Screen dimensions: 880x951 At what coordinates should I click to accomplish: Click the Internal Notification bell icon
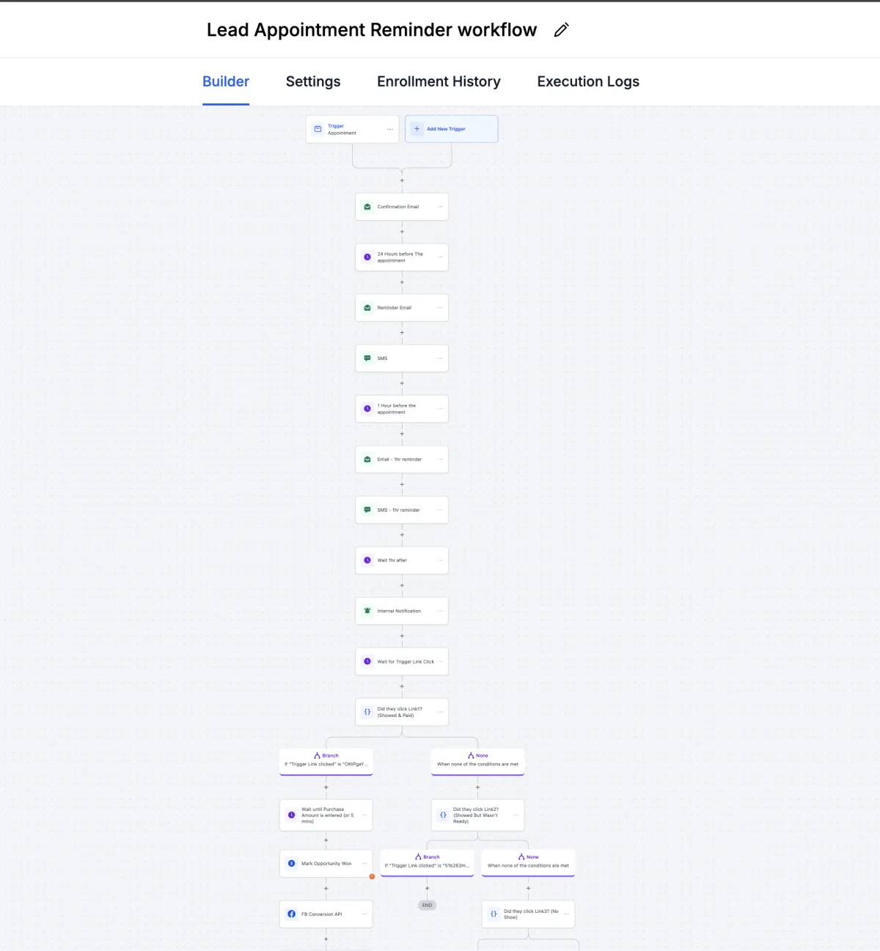coord(367,611)
